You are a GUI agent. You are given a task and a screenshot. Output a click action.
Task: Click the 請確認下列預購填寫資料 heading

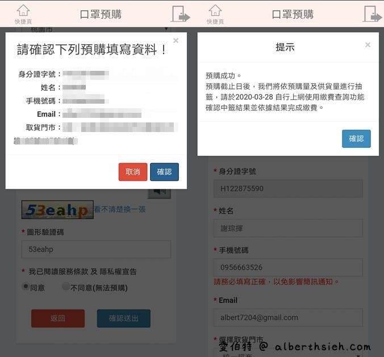(92, 49)
